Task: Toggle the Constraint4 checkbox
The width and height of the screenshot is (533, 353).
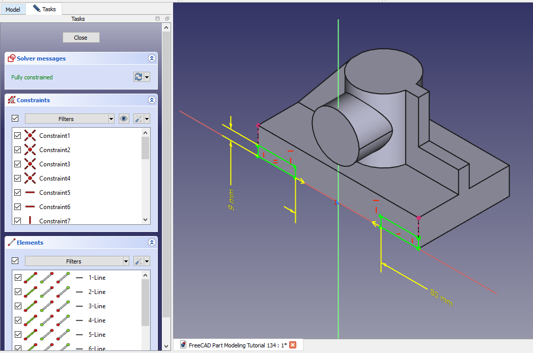Action: 18,179
